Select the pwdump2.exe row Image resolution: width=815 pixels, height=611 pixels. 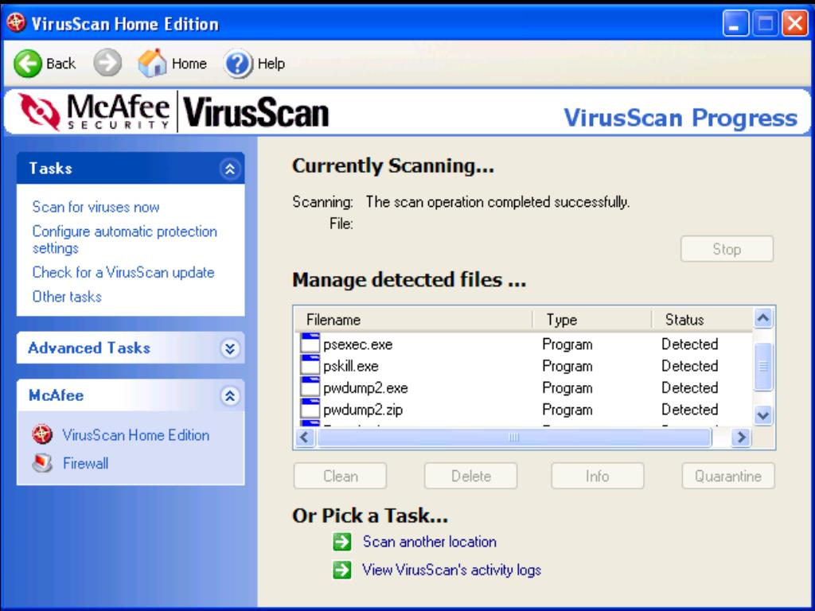click(524, 387)
